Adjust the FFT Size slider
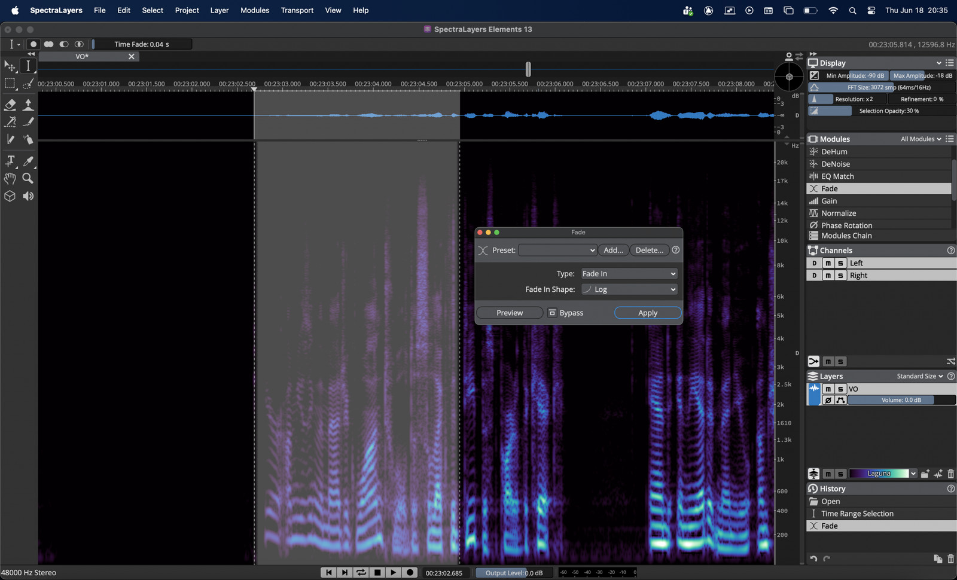The image size is (957, 580). click(882, 87)
